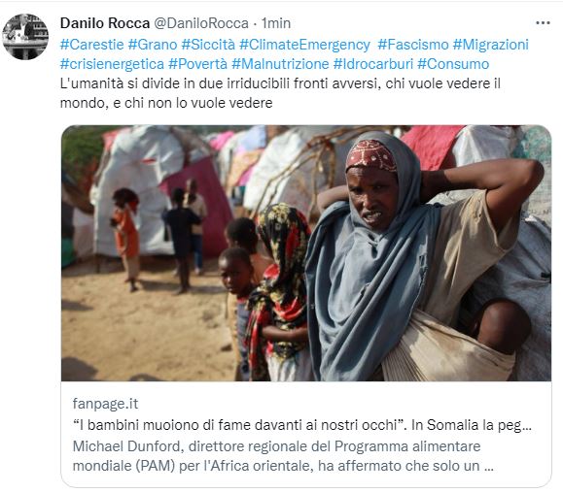The image size is (563, 493).
Task: Open the #ClimateEmergency hashtag
Action: (x=304, y=45)
